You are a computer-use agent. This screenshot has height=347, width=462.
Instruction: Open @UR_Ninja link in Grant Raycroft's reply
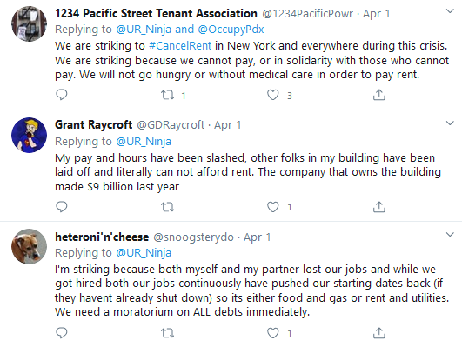[144, 142]
